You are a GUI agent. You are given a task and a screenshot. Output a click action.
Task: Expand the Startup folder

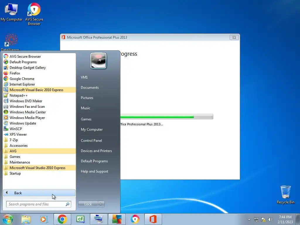(39, 173)
